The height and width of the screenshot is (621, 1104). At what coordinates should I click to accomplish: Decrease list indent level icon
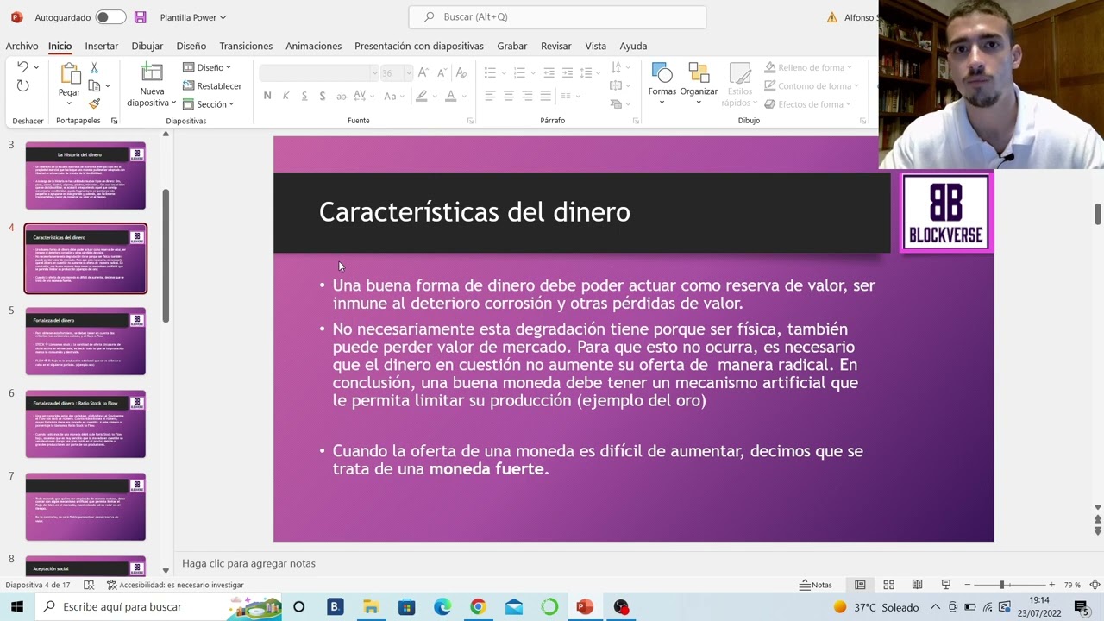click(x=549, y=72)
